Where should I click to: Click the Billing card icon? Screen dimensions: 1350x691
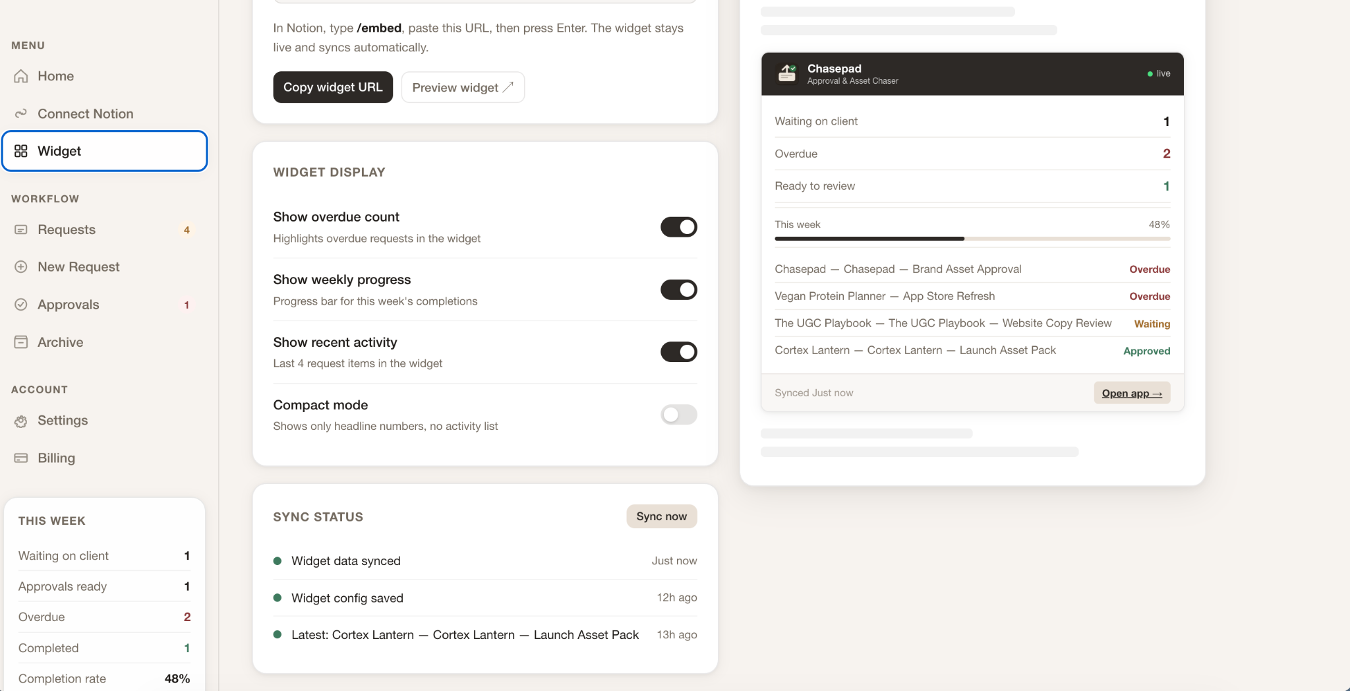(x=21, y=458)
